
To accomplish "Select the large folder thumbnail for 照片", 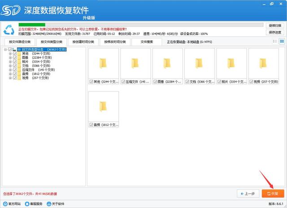I will (232, 63).
